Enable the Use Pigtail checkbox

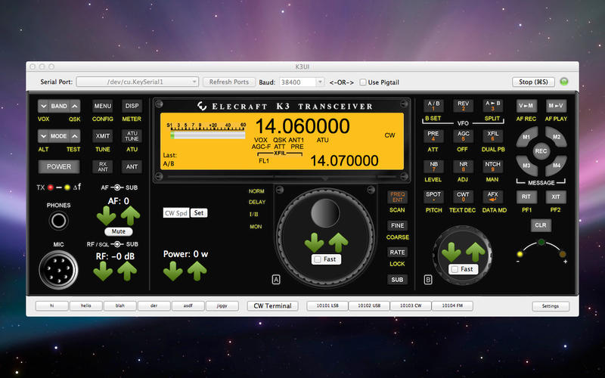coord(363,82)
